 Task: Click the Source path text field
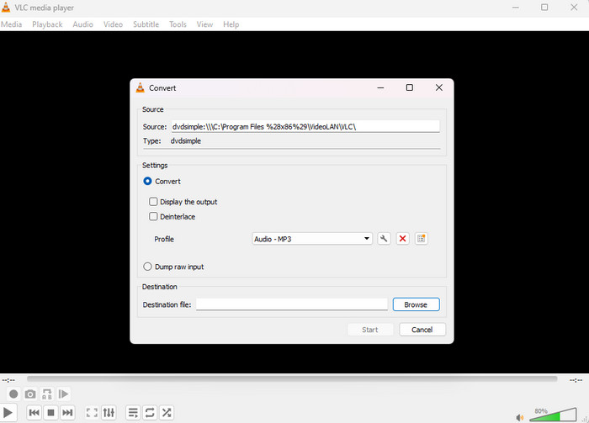(305, 126)
